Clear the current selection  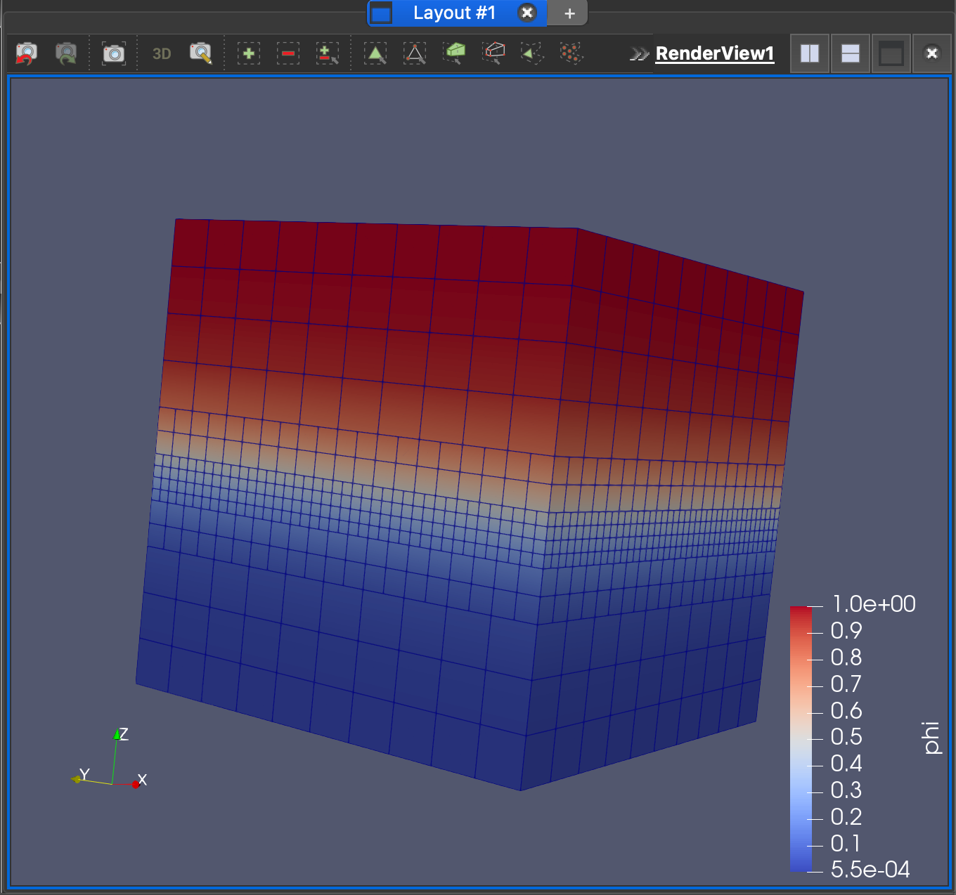(328, 53)
